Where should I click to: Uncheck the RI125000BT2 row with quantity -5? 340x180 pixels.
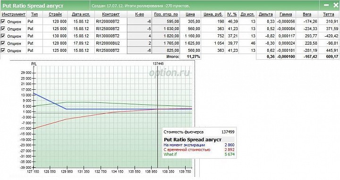(3, 29)
